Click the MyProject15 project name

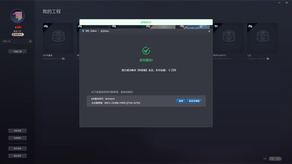coord(219,55)
